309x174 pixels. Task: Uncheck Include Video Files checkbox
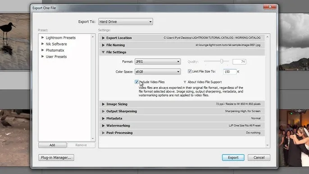pyautogui.click(x=136, y=82)
